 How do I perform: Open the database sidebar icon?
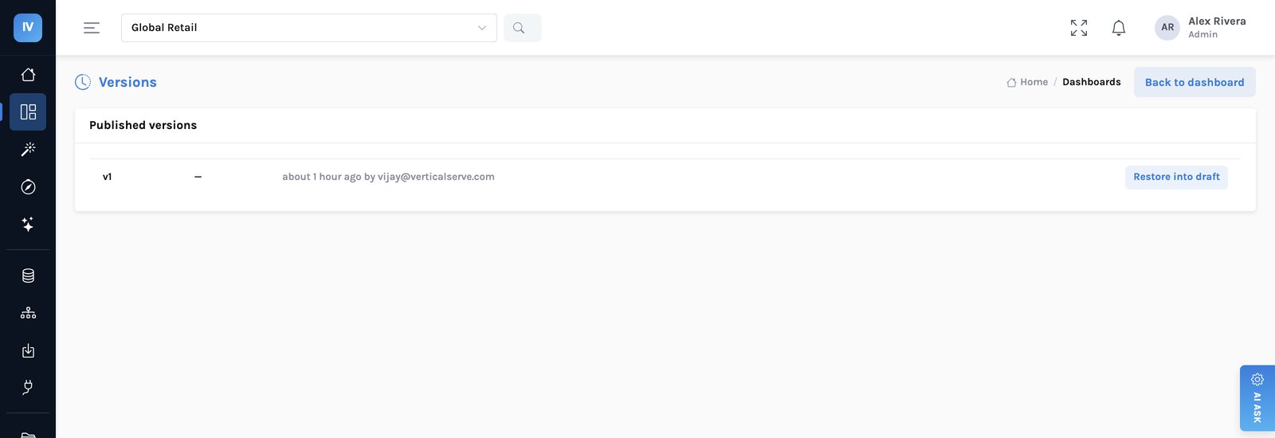28,276
